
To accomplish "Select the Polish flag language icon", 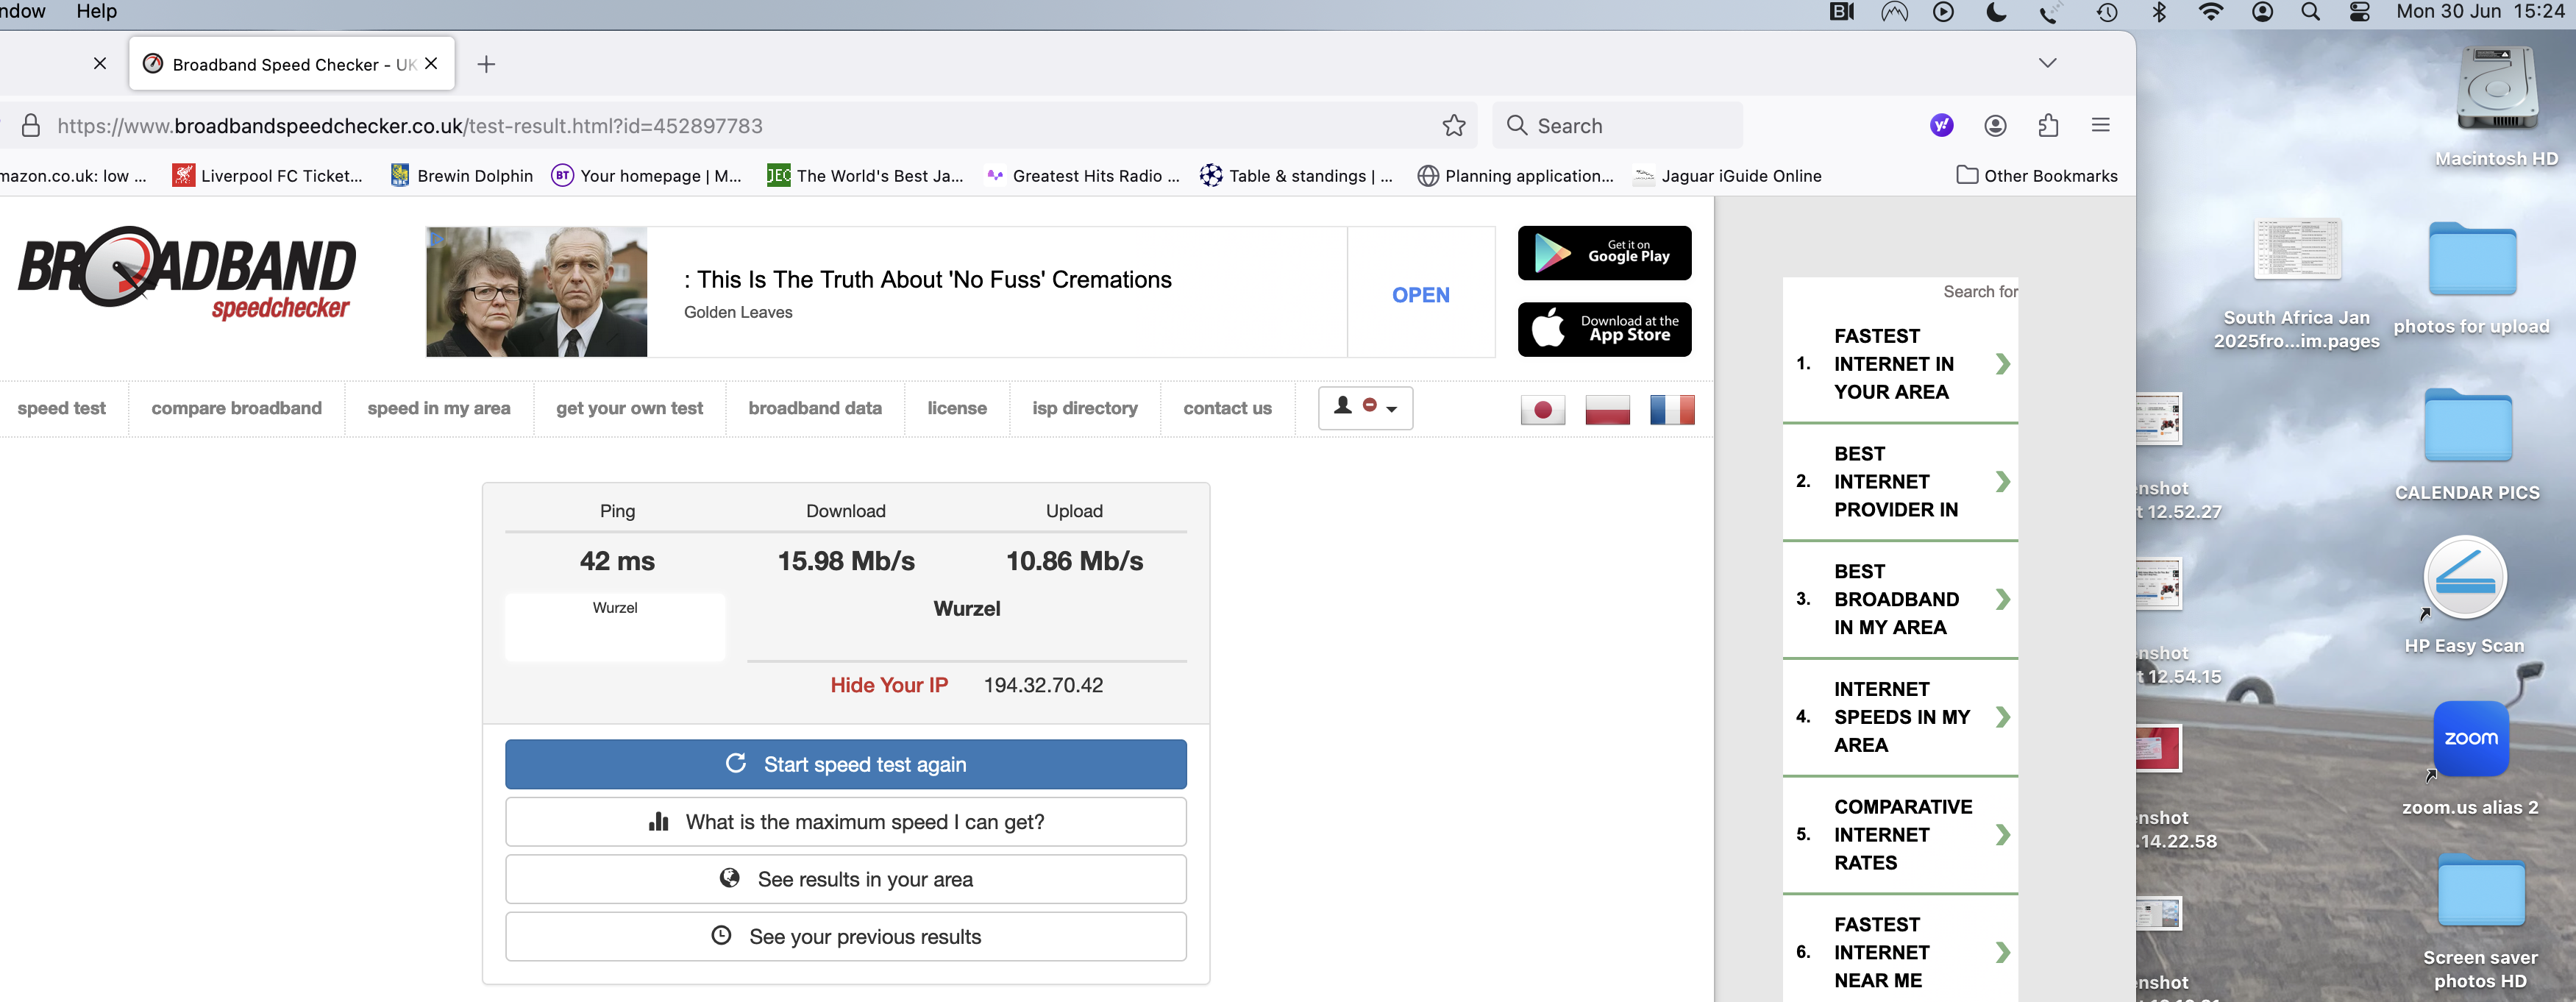I will pyautogui.click(x=1607, y=410).
